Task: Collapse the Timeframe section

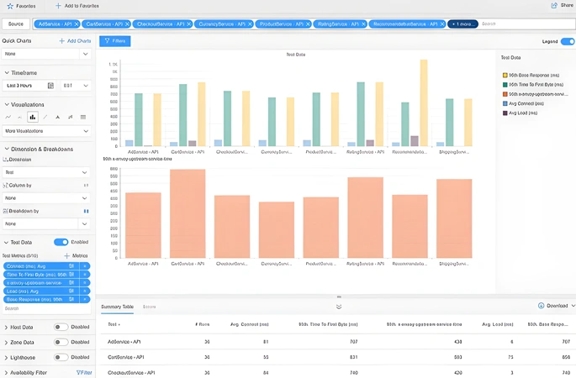Action: click(x=7, y=73)
